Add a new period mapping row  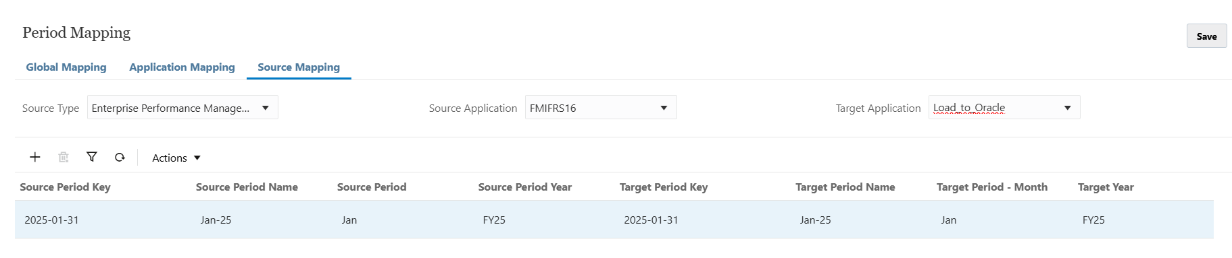[x=35, y=157]
